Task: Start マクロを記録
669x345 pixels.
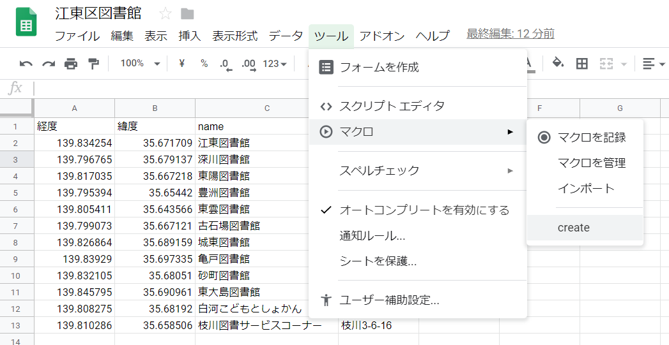Action: [x=585, y=137]
